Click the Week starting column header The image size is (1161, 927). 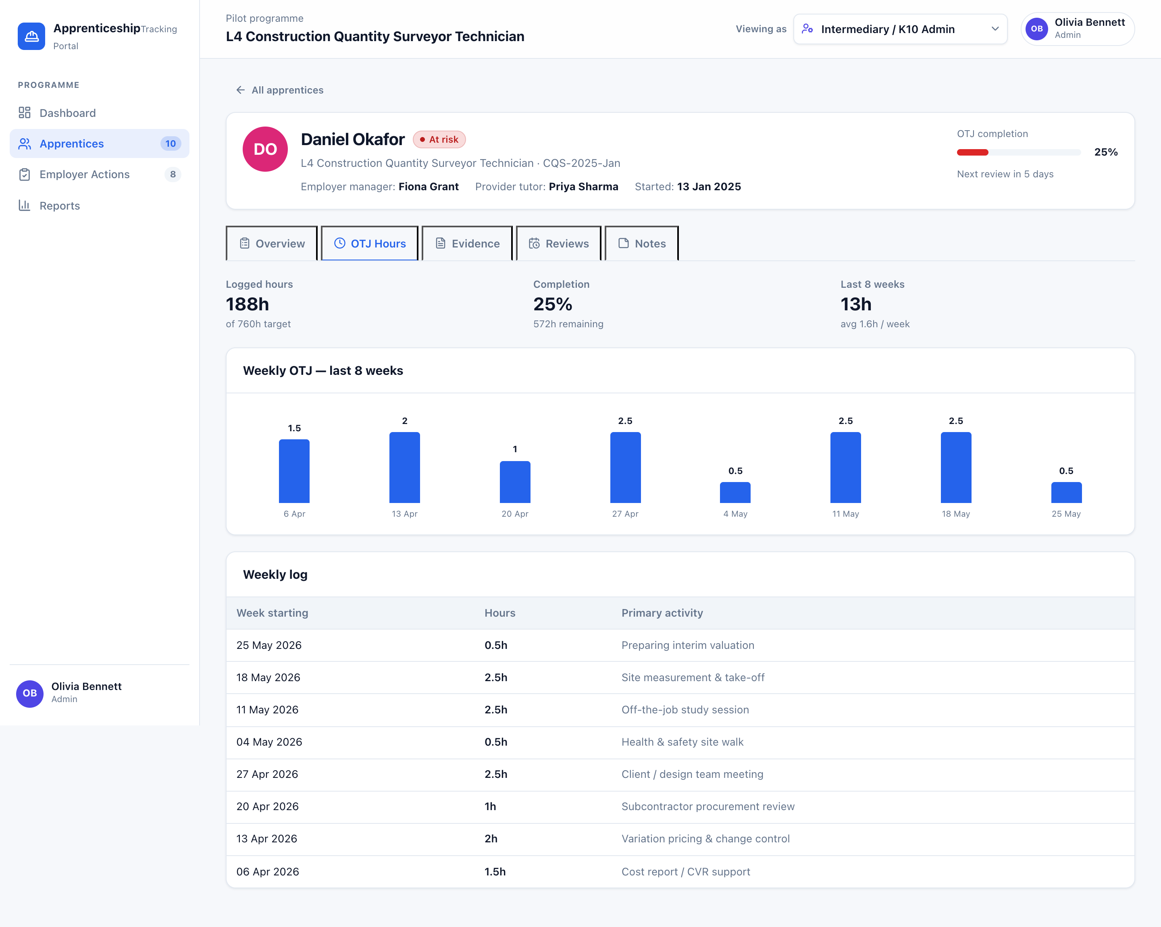pos(273,613)
